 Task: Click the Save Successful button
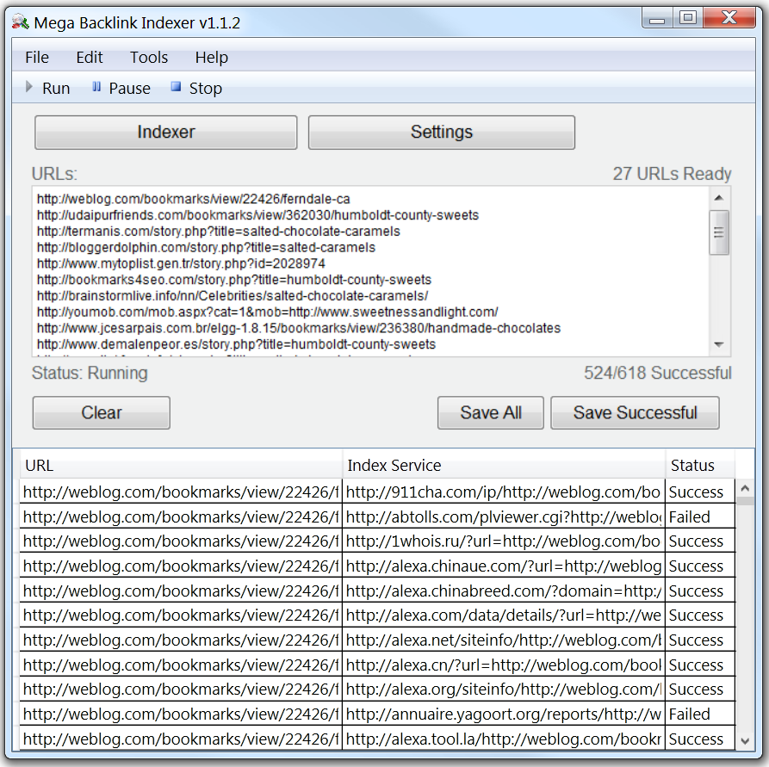(635, 412)
